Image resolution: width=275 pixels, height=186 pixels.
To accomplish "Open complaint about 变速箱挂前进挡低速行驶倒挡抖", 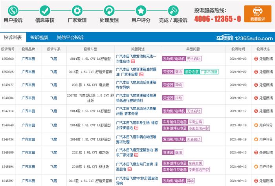I will [136, 98].
